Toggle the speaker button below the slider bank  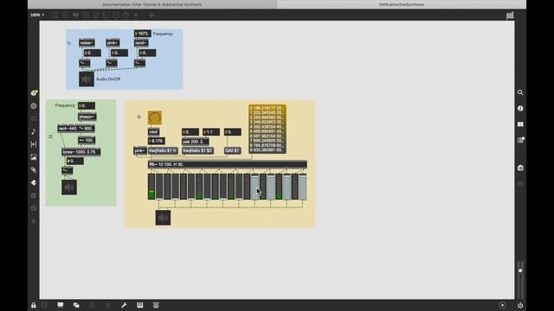(163, 218)
